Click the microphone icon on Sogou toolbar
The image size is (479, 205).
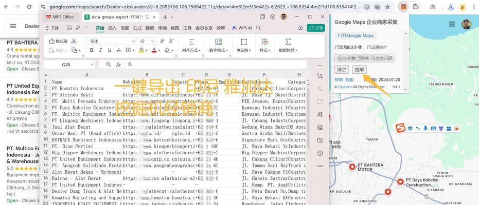point(425,128)
